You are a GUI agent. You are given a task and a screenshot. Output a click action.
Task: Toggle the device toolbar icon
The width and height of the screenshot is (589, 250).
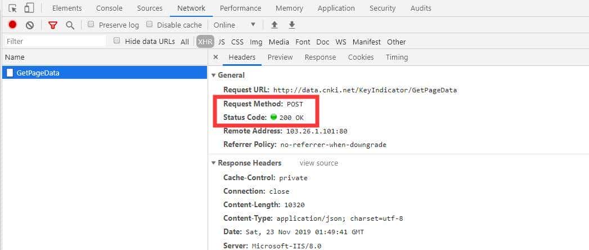29,8
